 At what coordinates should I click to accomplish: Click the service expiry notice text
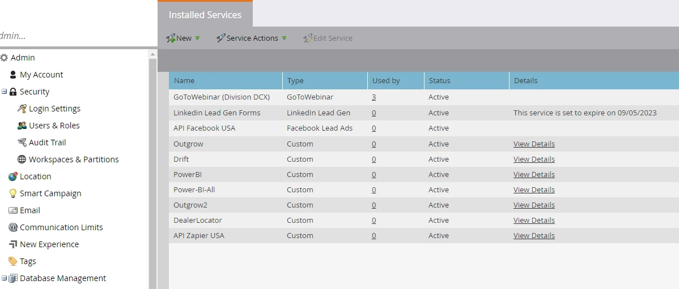pyautogui.click(x=585, y=113)
